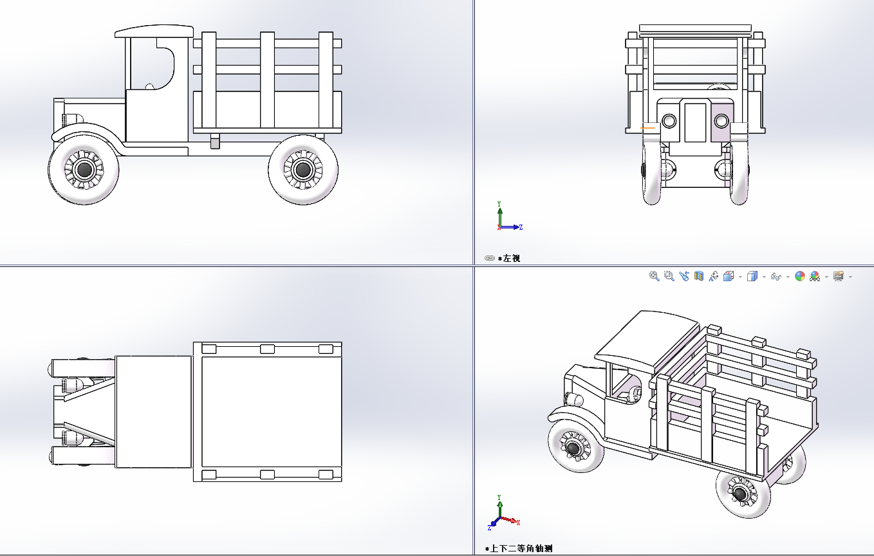Click the Apply Scene icon
874x556 pixels.
815,276
